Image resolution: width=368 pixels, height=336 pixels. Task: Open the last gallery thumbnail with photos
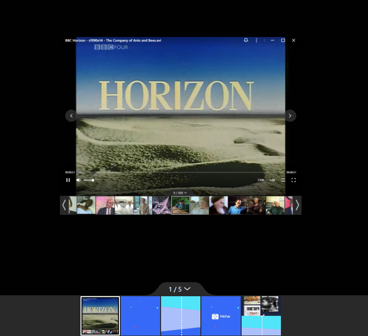tap(261, 316)
